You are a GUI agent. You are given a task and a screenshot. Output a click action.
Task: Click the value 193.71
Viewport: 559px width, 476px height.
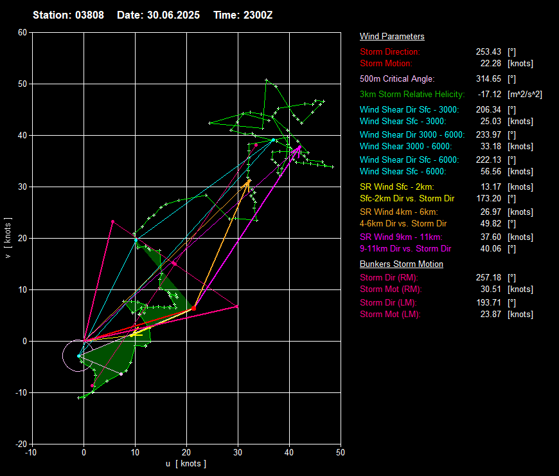click(488, 302)
